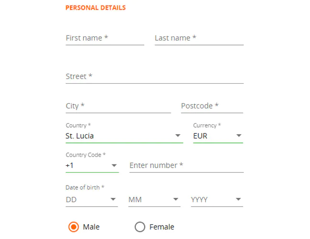Click the arrow beside the MM selector

176,200
